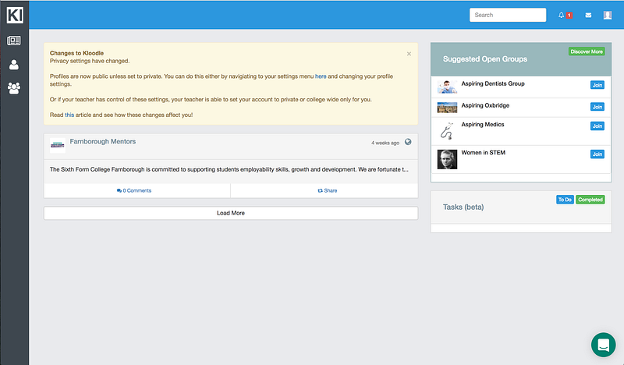Click Women in STEM portrait image
624x365 pixels.
[x=447, y=159]
